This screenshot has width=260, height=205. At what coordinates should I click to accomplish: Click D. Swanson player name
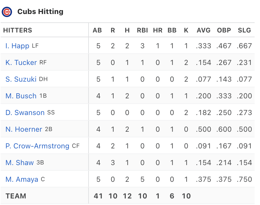pos(25,113)
